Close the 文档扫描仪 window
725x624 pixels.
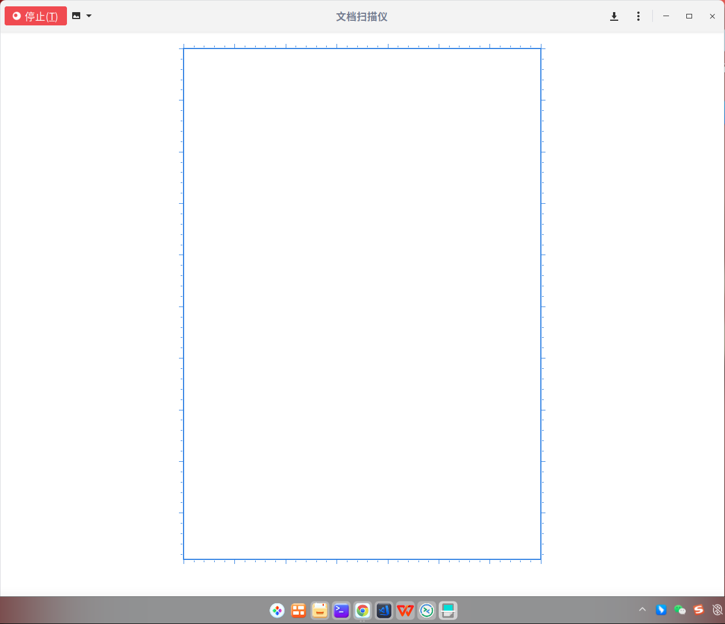(712, 16)
